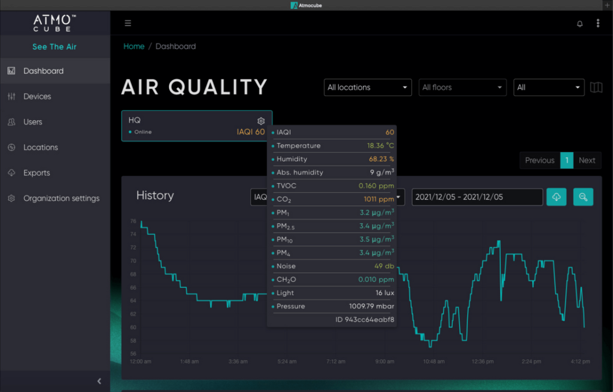Open HQ device settings gear
This screenshot has width=613, height=392.
pos(261,121)
